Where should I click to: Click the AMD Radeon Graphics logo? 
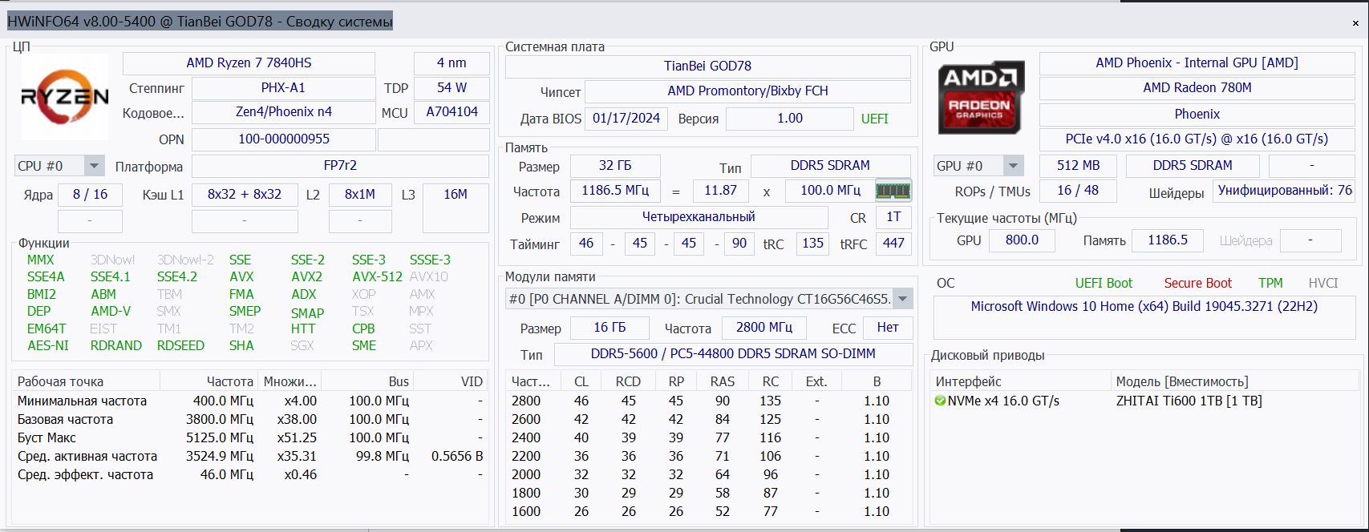pyautogui.click(x=980, y=98)
